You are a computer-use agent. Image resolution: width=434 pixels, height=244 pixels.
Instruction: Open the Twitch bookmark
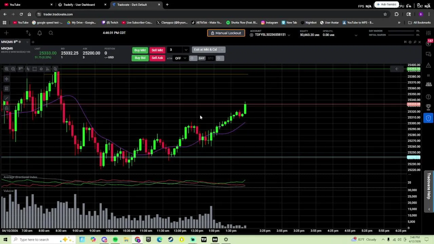pyautogui.click(x=110, y=23)
